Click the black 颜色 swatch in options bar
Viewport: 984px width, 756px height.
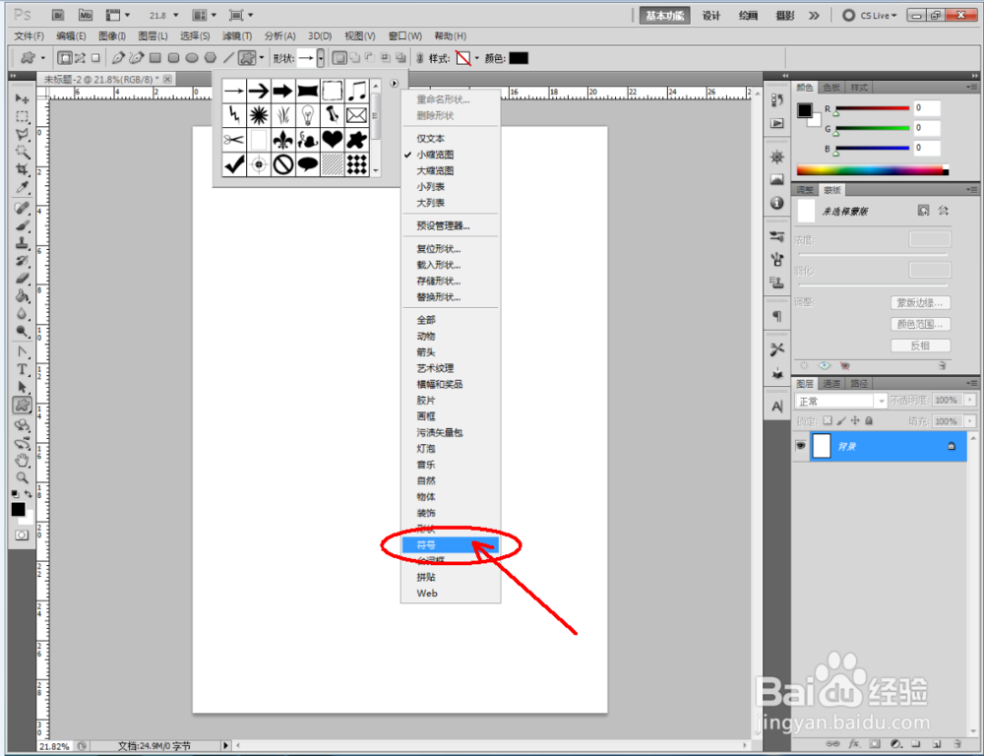pyautogui.click(x=519, y=58)
